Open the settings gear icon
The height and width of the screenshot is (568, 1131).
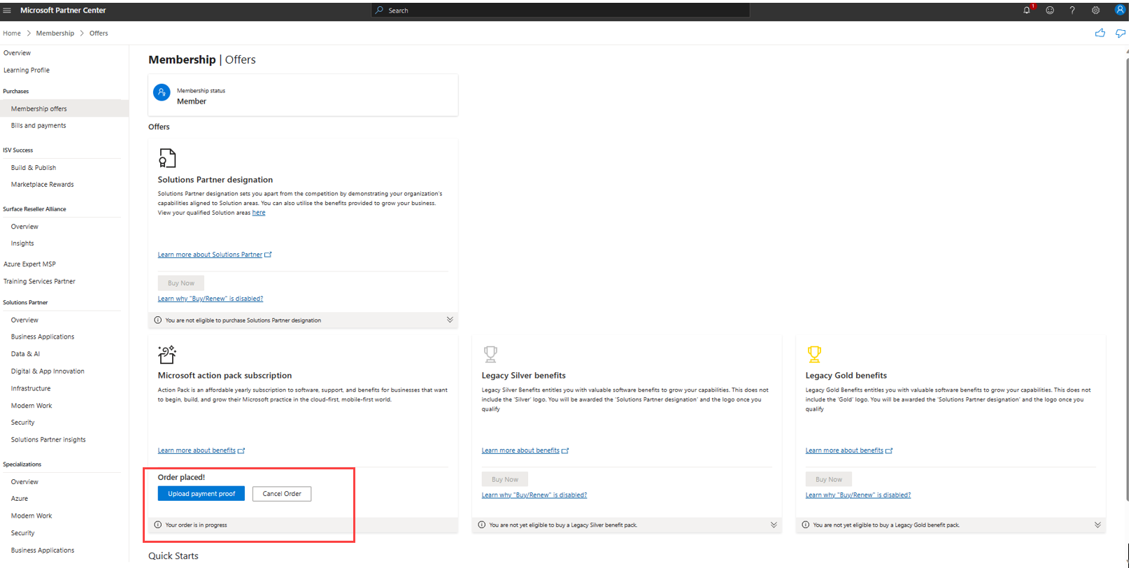point(1096,10)
